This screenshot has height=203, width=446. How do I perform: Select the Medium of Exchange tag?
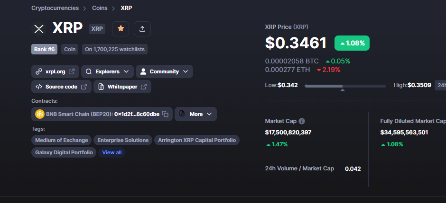coord(61,140)
